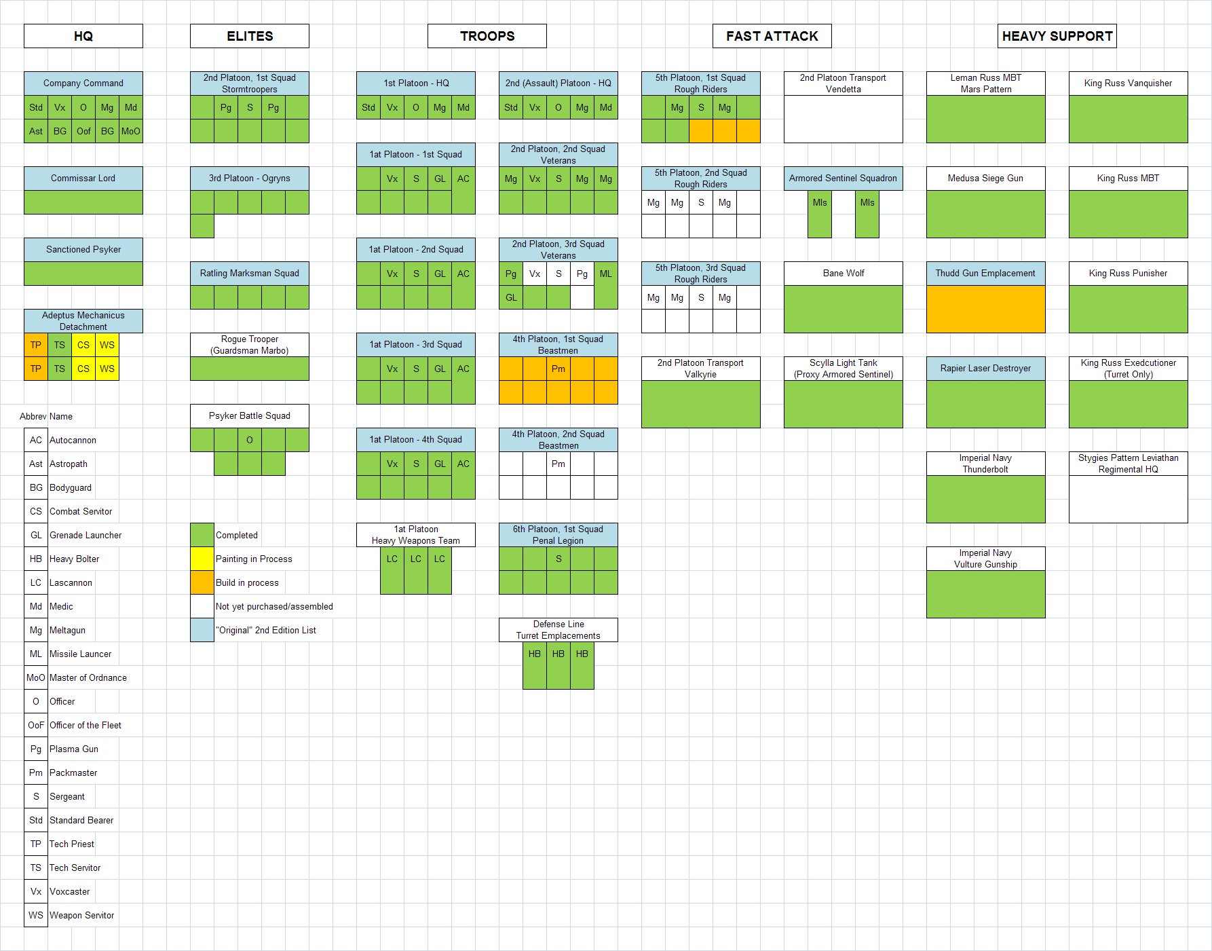Click the Imperial Navy Thunderbolt cell
The image size is (1212, 951).
986,464
